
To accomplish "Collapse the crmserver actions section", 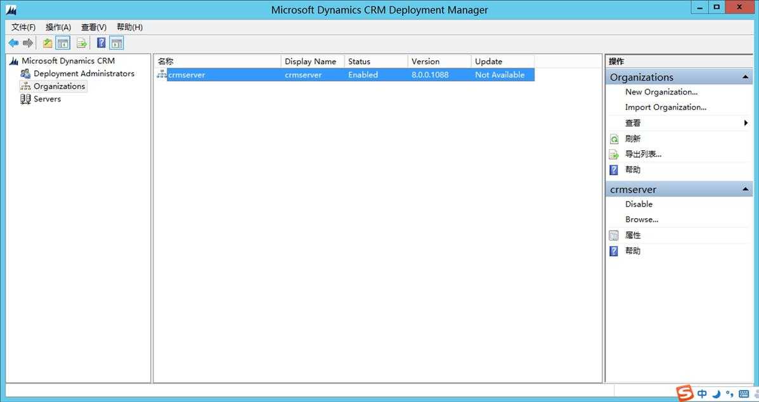I will (x=746, y=189).
